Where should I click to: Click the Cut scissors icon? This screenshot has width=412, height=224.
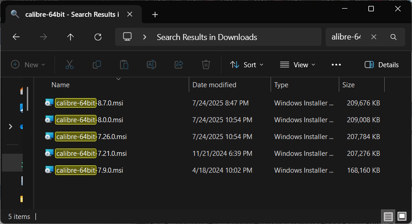click(69, 65)
